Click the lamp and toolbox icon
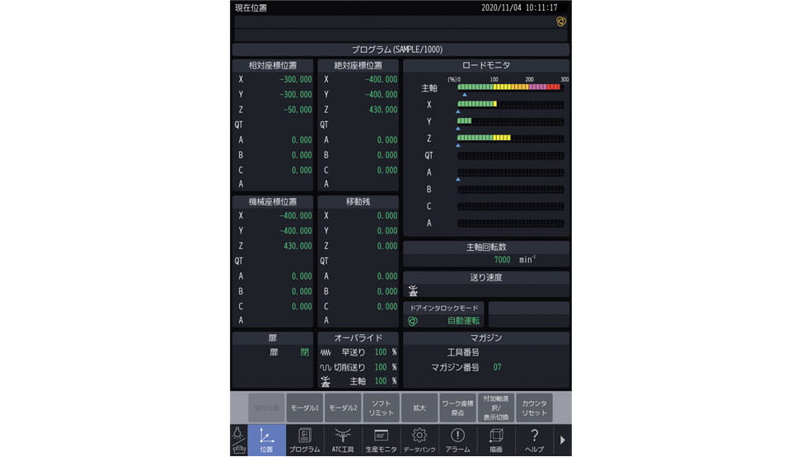Image resolution: width=801 pixels, height=457 pixels. click(x=238, y=440)
